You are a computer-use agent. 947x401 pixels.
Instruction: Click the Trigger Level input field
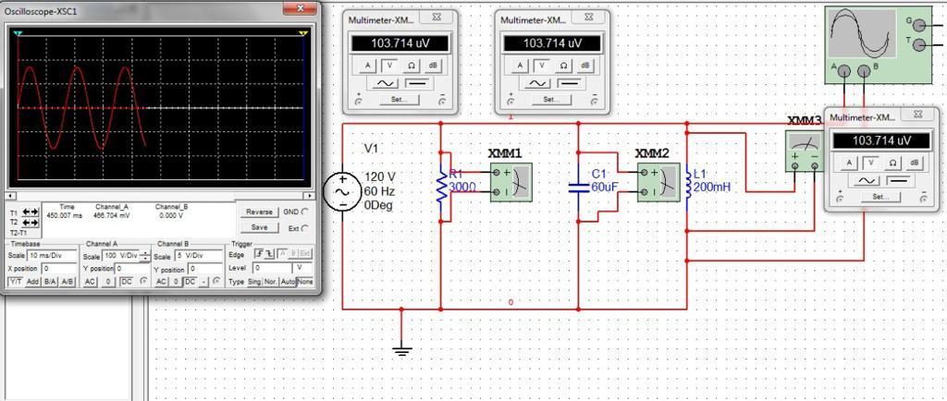[x=273, y=268]
